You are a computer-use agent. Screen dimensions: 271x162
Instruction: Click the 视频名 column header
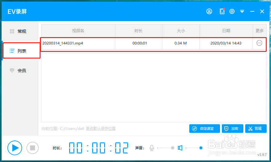pyautogui.click(x=78, y=31)
